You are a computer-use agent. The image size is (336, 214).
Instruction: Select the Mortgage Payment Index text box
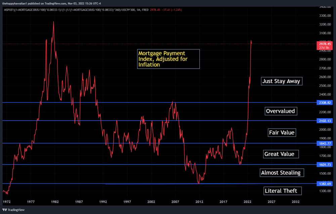[x=168, y=59]
